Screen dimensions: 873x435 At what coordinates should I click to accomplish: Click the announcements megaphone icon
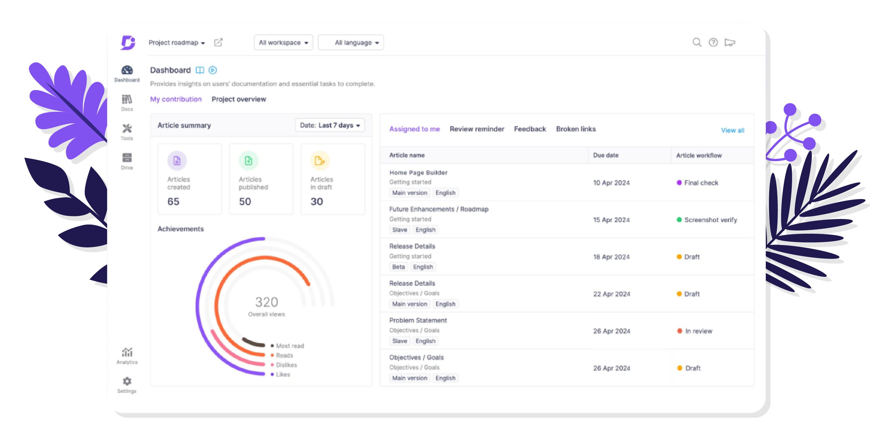click(x=730, y=42)
